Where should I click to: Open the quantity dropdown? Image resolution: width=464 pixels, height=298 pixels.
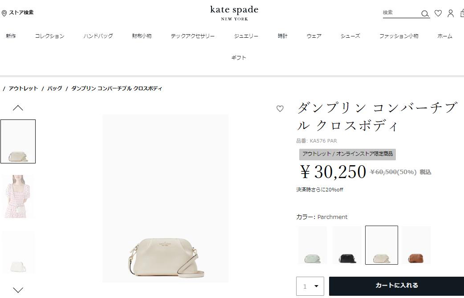(310, 286)
